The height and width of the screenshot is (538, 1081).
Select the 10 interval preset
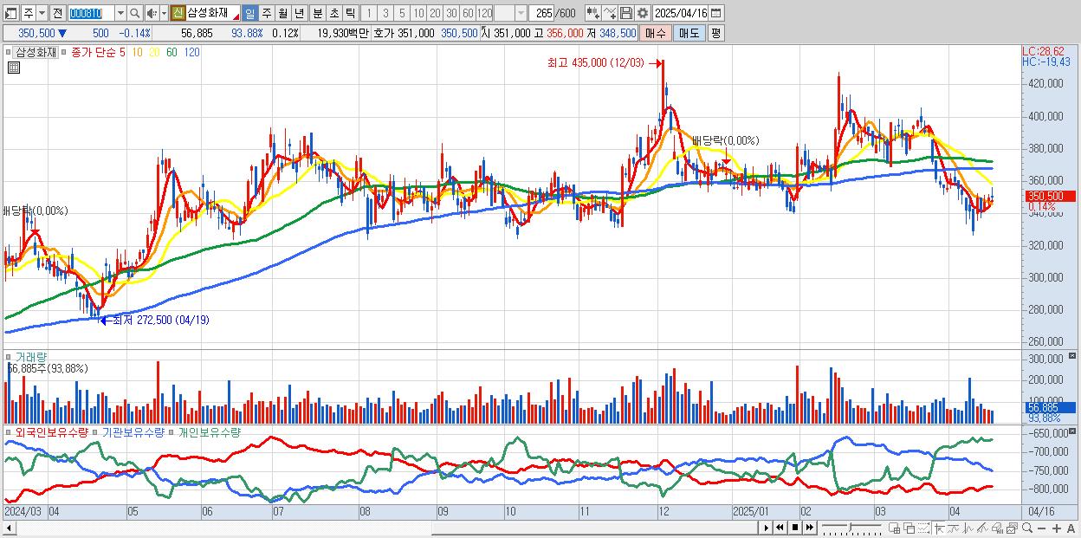point(418,13)
